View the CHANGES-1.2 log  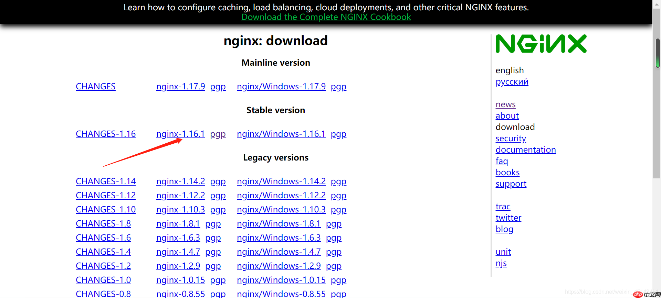pyautogui.click(x=103, y=266)
